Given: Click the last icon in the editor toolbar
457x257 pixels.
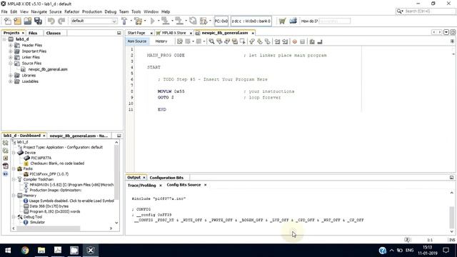Looking at the screenshot, I should [x=320, y=41].
